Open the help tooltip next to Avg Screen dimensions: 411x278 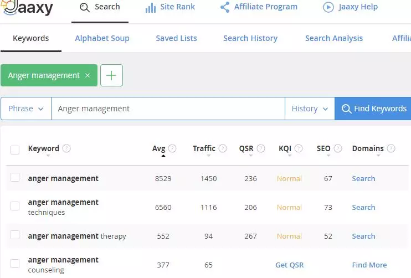click(x=172, y=148)
